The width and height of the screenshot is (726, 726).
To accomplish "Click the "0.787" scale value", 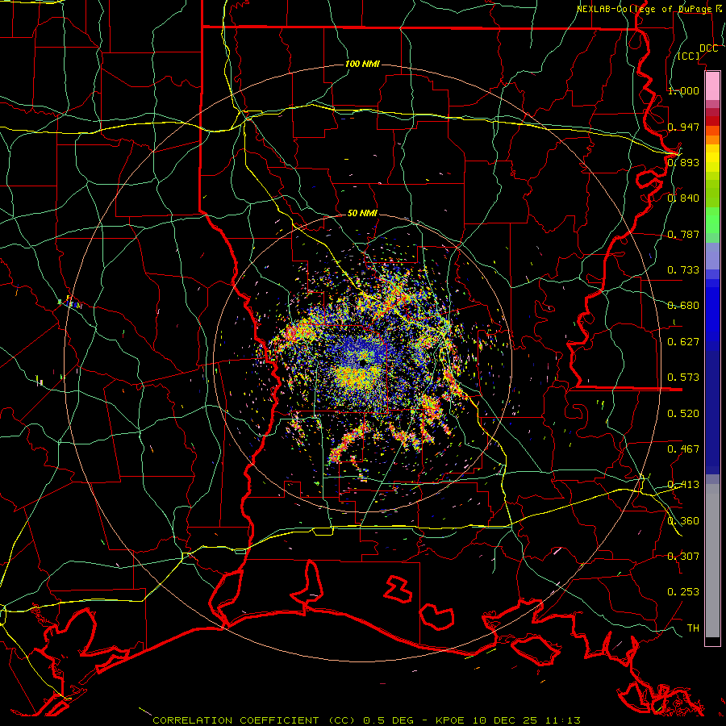I will pyautogui.click(x=683, y=234).
